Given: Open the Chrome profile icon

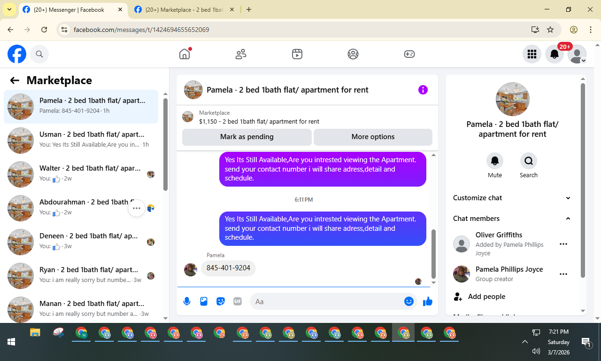Looking at the screenshot, I should pyautogui.click(x=574, y=30).
